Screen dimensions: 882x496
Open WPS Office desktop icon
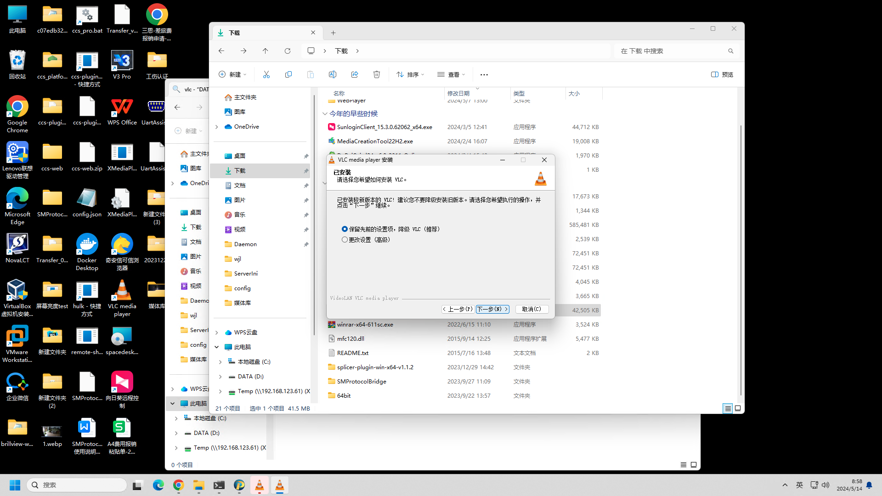122,111
